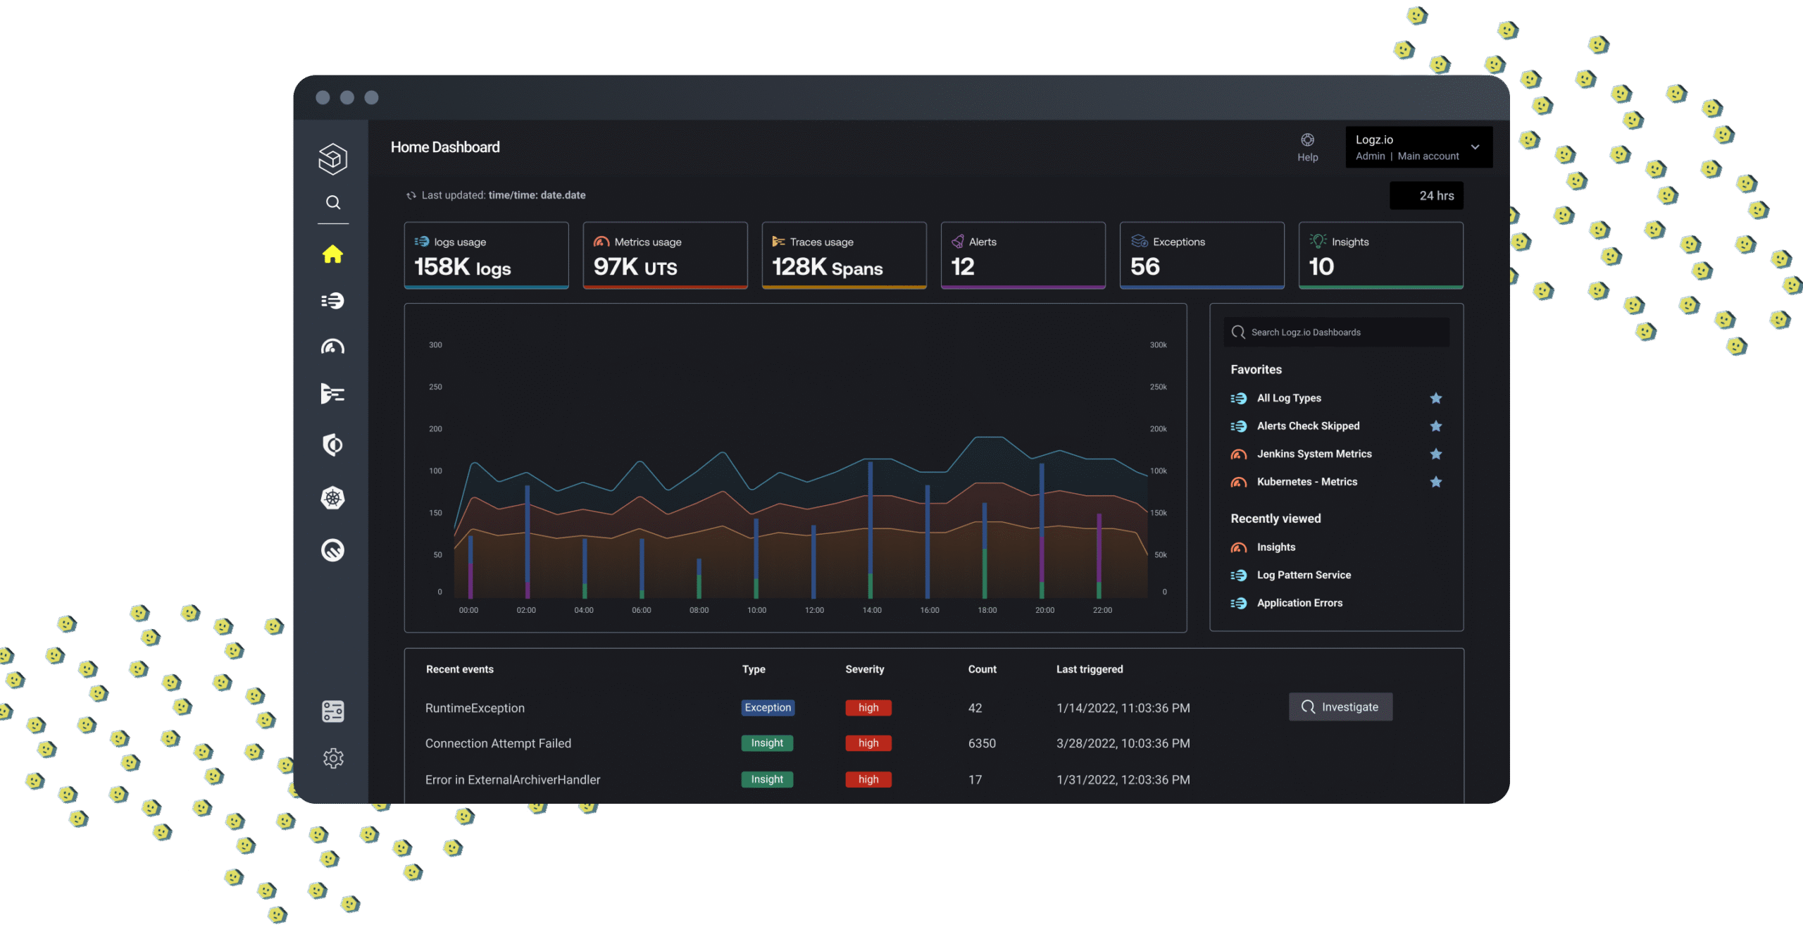Click the Logz.io cube logo in sidebar
The height and width of the screenshot is (944, 1803).
tap(332, 159)
